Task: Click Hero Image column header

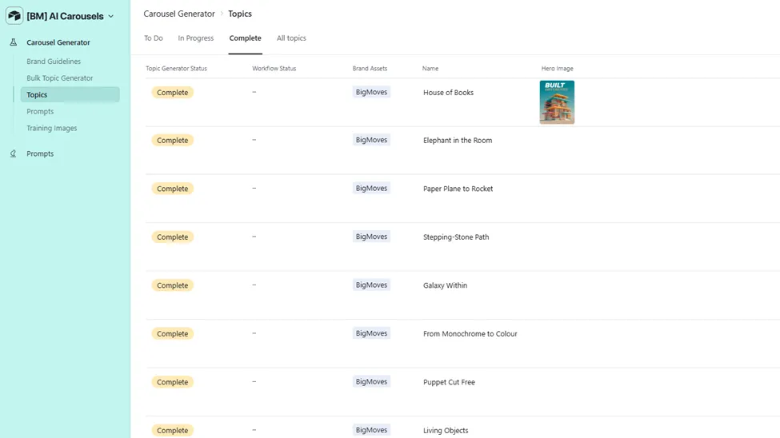Action: click(557, 69)
